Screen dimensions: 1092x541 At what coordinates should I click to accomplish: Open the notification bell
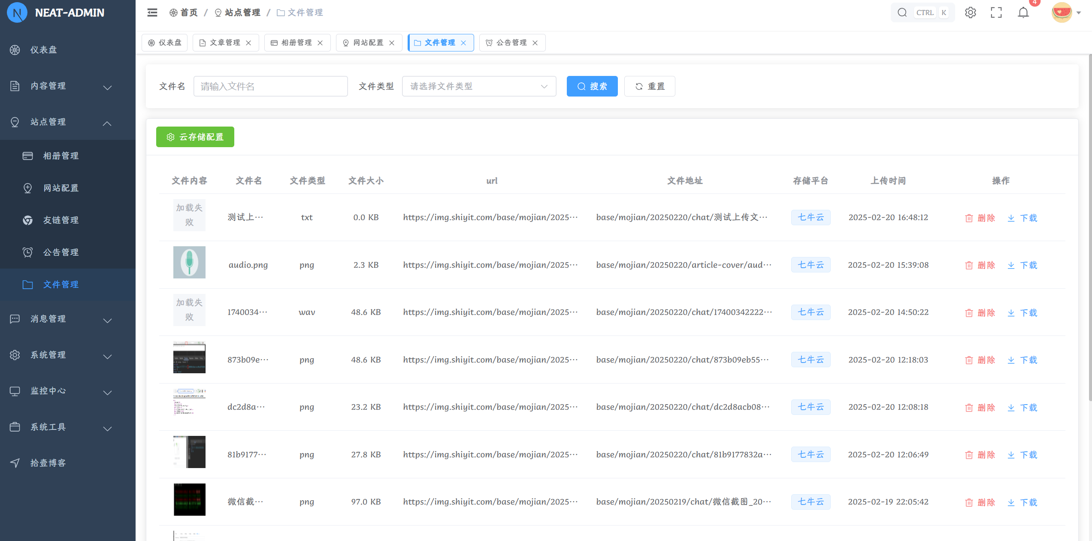[x=1023, y=12]
